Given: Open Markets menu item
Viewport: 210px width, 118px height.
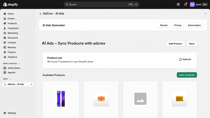Looking at the screenshot, I should tap(12, 47).
